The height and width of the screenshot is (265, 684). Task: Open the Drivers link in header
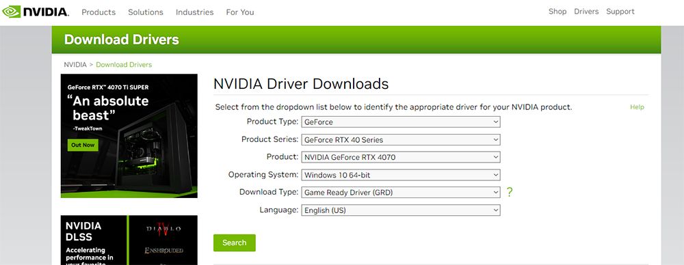coord(586,12)
